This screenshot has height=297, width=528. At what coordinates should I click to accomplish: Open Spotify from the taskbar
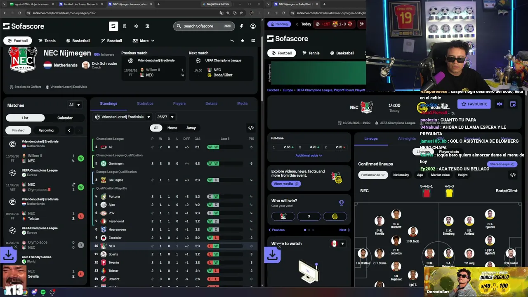43,292
